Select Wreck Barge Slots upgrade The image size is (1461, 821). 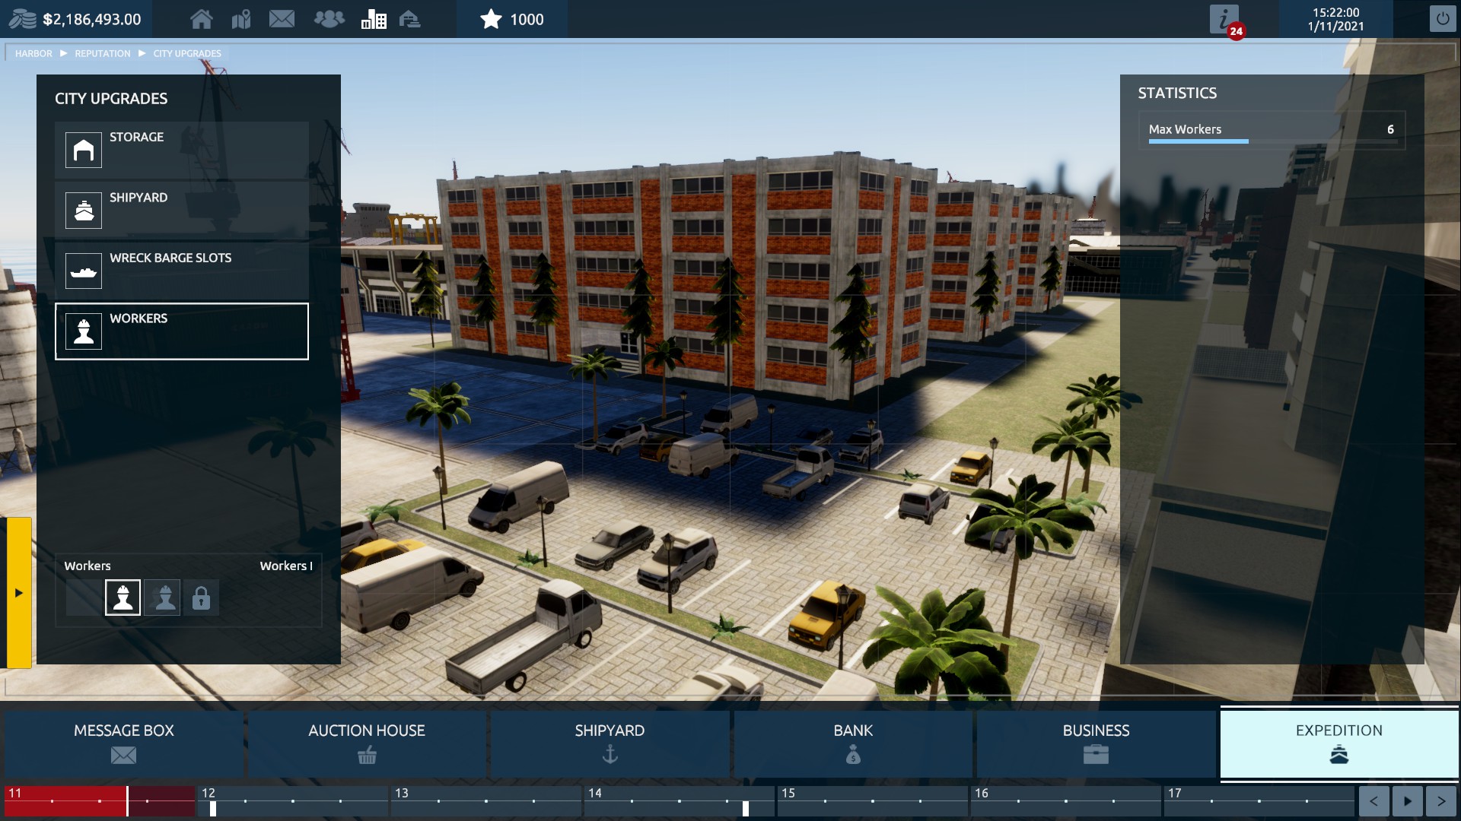181,271
